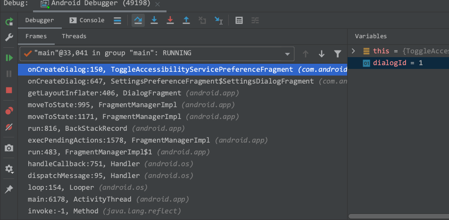Click the restore layout lines icon
Viewport: 449px width, 220px height.
coord(117,20)
